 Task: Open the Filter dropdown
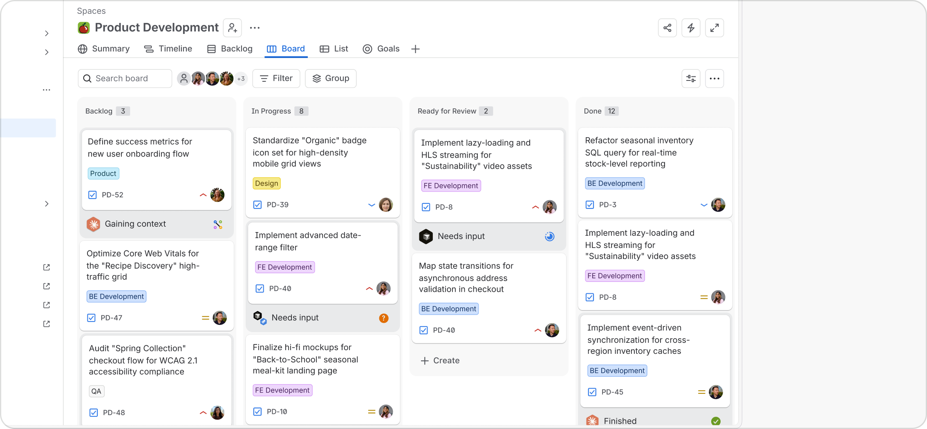coord(276,78)
